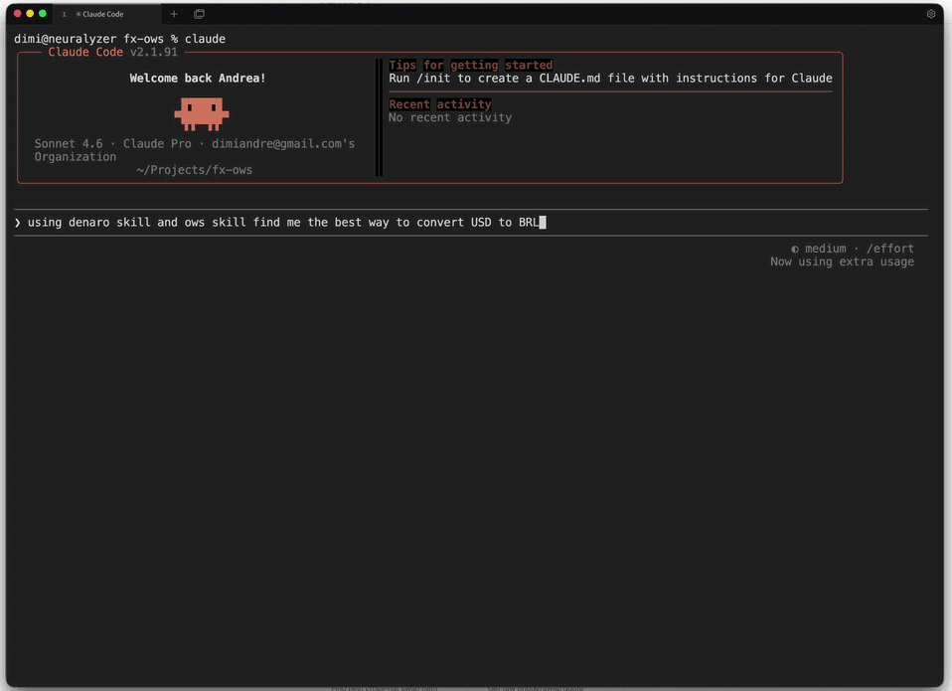
Task: Open terminal settings gear icon
Action: 931,13
